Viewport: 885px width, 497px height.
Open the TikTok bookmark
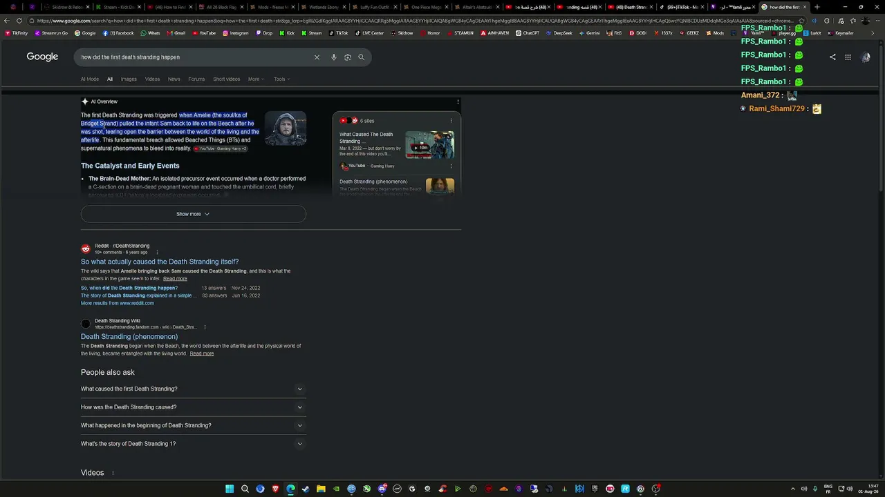click(x=339, y=33)
